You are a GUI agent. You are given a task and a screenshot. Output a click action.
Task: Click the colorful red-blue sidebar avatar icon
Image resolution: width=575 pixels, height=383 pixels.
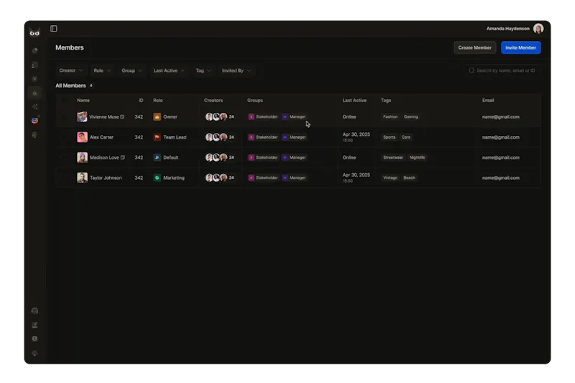(34, 121)
